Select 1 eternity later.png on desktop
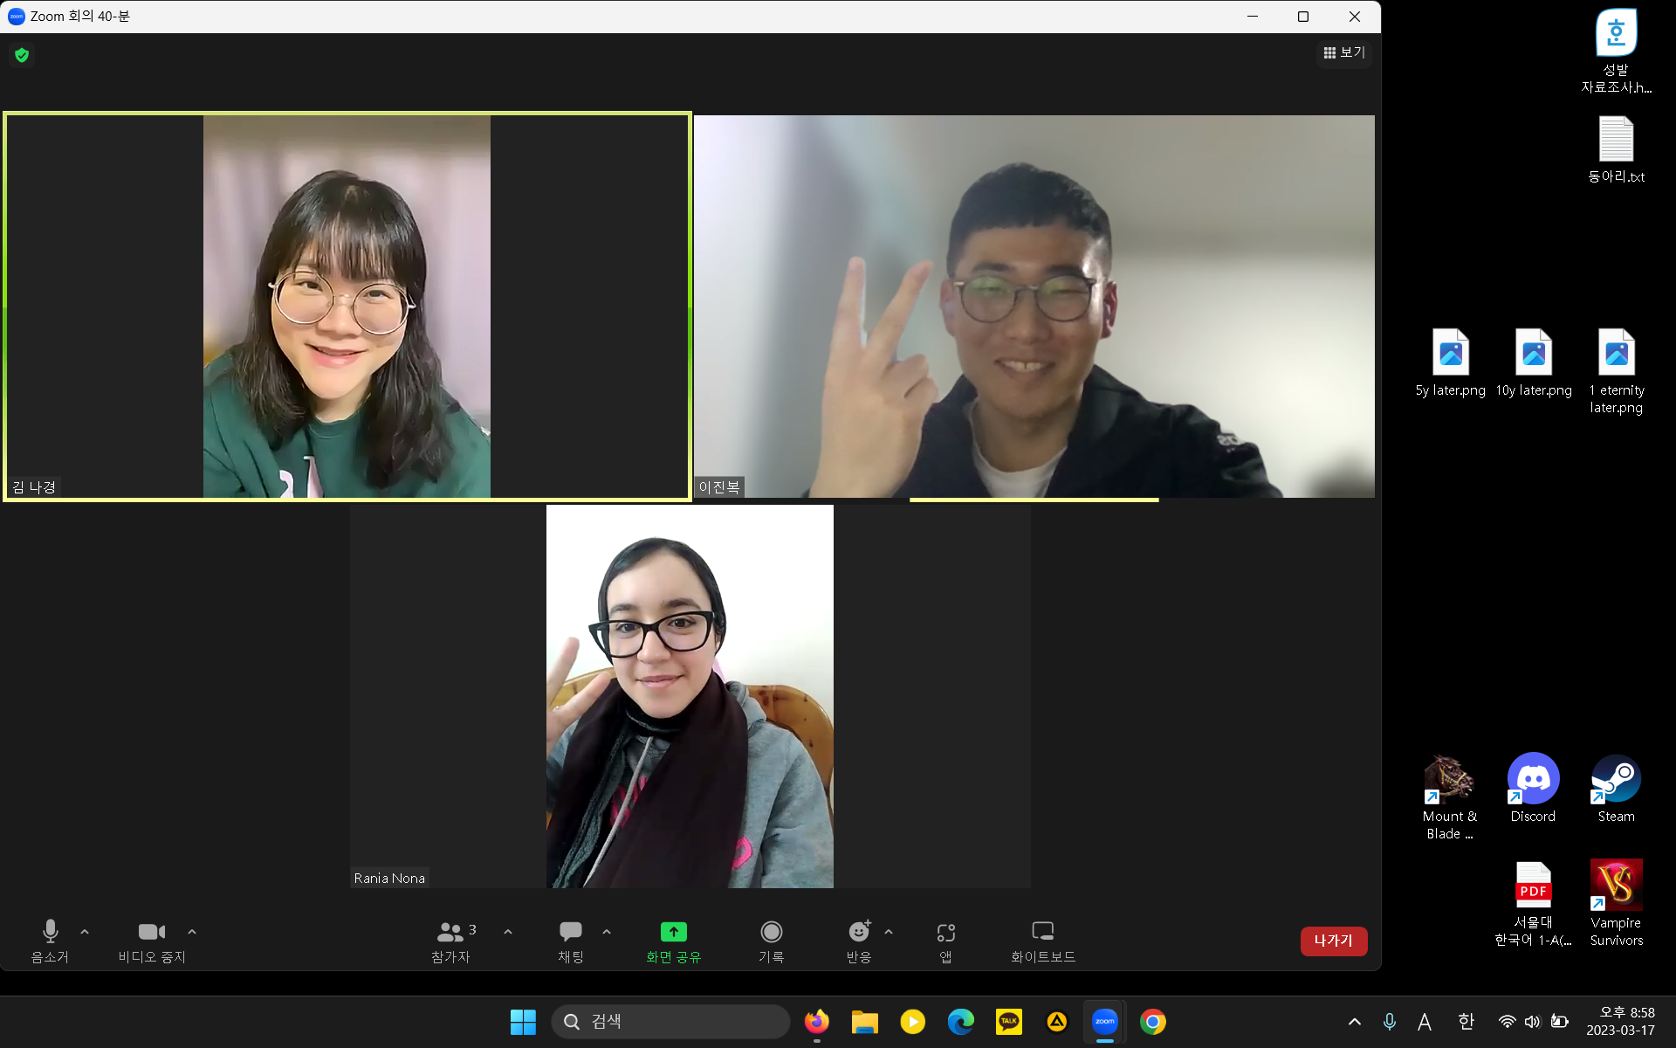This screenshot has width=1676, height=1048. 1616,371
